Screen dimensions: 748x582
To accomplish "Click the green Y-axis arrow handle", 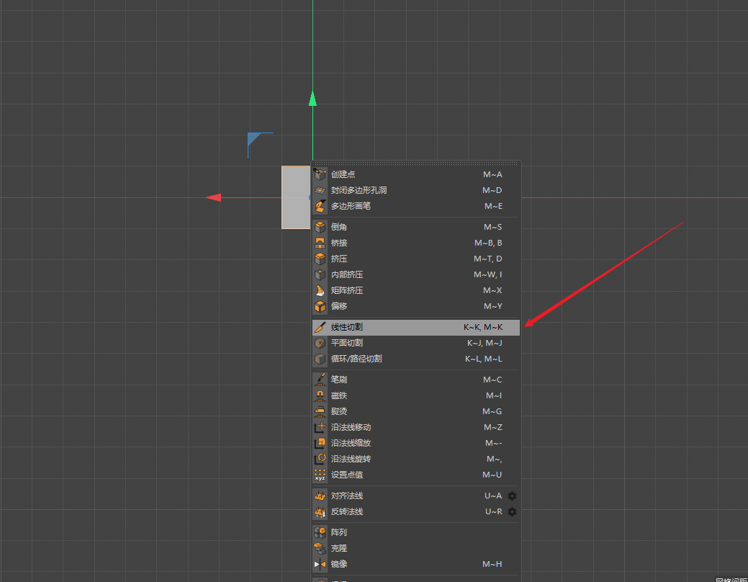I will tap(312, 99).
